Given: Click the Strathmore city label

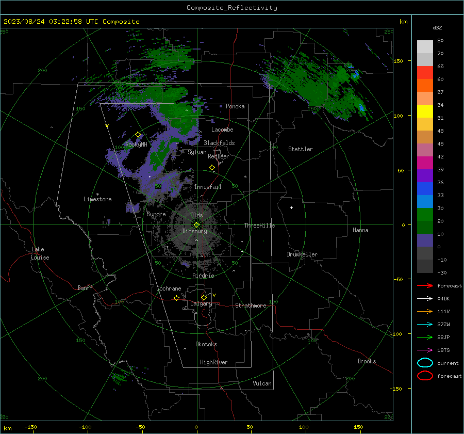Looking at the screenshot, I should coord(251,306).
